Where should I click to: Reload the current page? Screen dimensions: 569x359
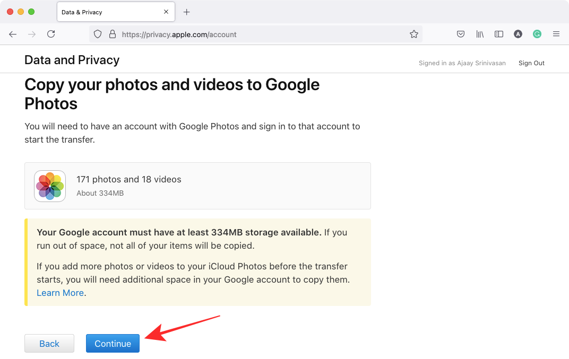pyautogui.click(x=51, y=34)
